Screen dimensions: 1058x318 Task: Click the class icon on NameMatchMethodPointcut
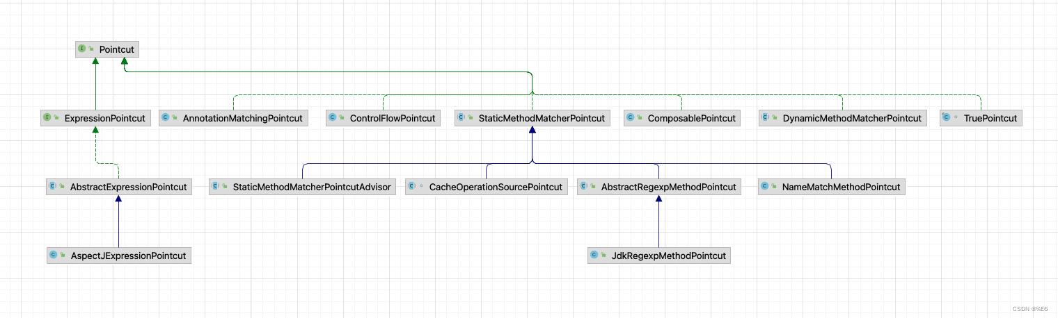765,187
